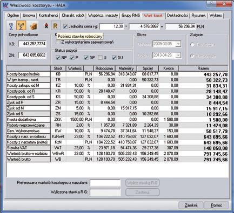This screenshot has width=234, height=213.
Task: Enable the U status checkbox
Action: click(x=100, y=58)
